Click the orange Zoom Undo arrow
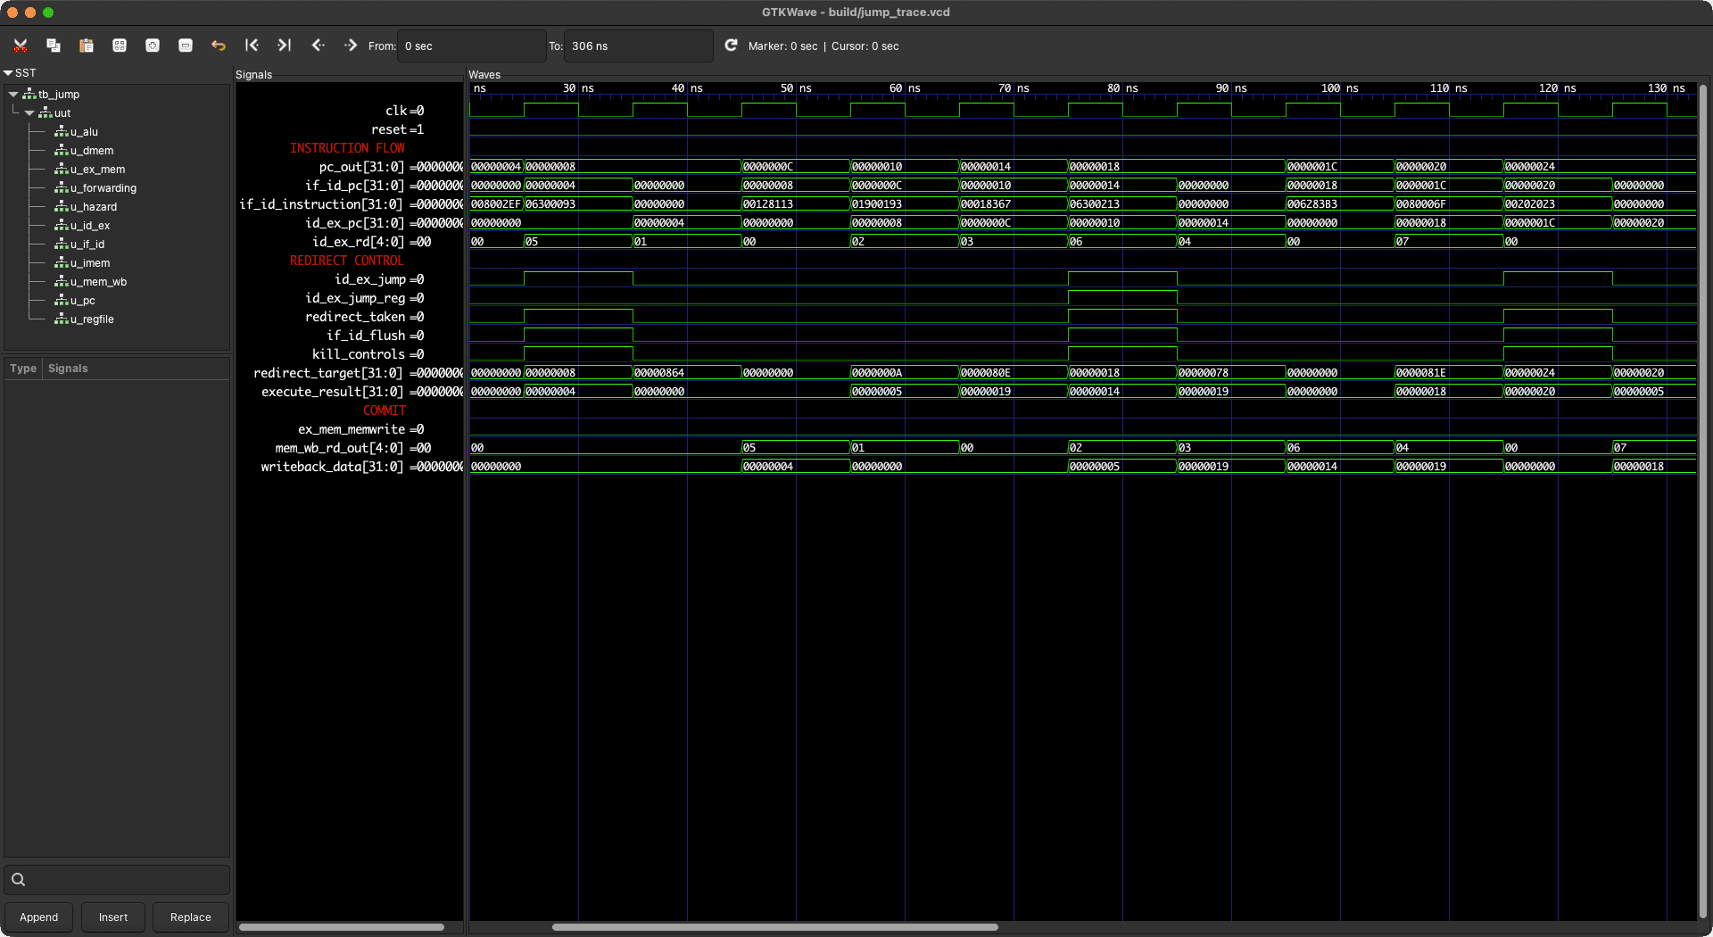 click(219, 46)
